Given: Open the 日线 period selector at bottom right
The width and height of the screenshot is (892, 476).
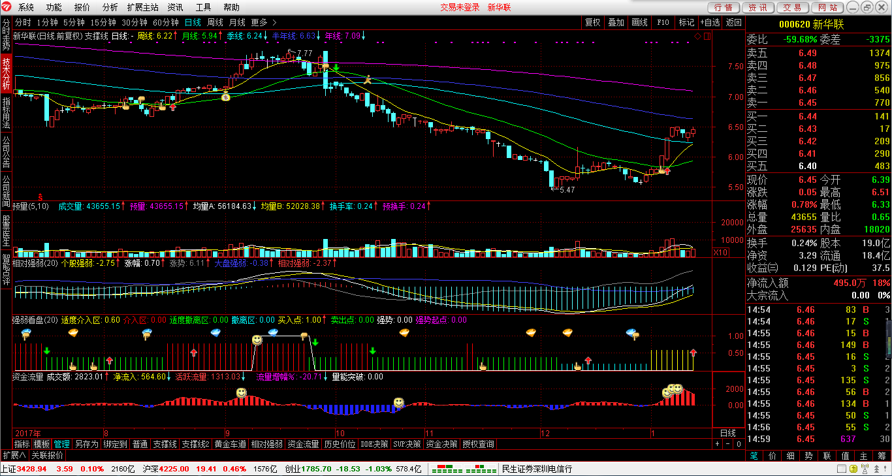Looking at the screenshot, I should pyautogui.click(x=727, y=433).
